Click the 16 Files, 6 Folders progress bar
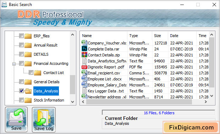The image size is (220, 134). coord(159,112)
